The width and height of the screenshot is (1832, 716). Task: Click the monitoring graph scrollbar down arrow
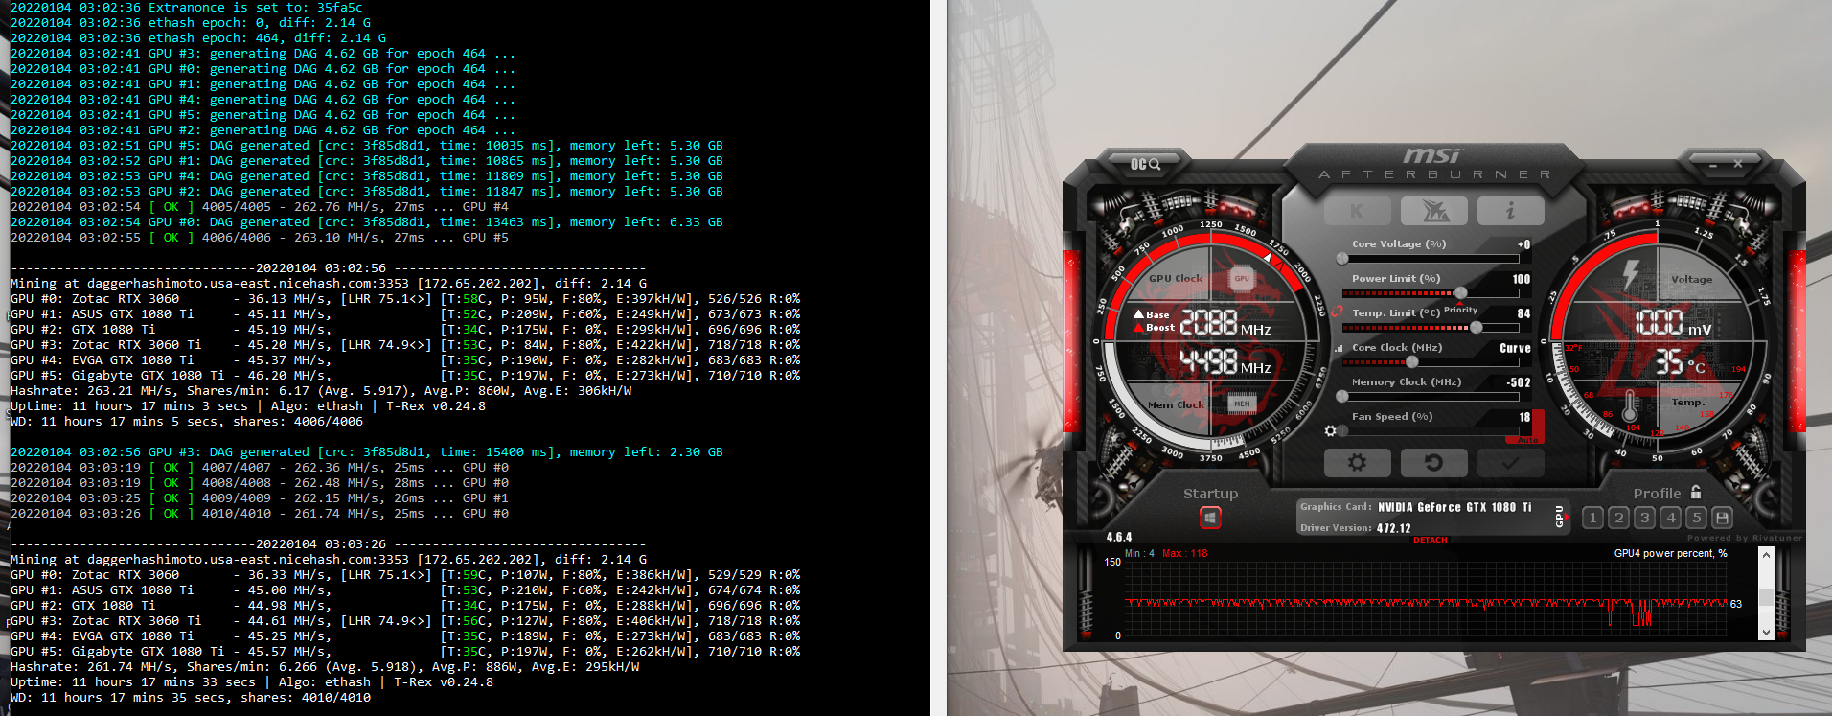tap(1766, 633)
